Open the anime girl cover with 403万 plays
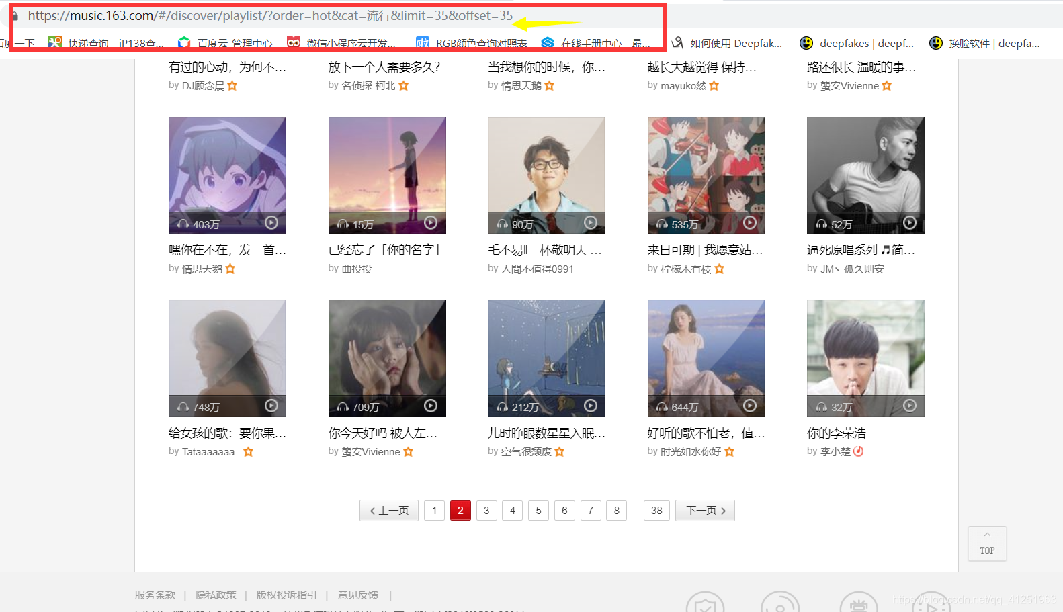This screenshot has width=1063, height=612. pos(227,175)
